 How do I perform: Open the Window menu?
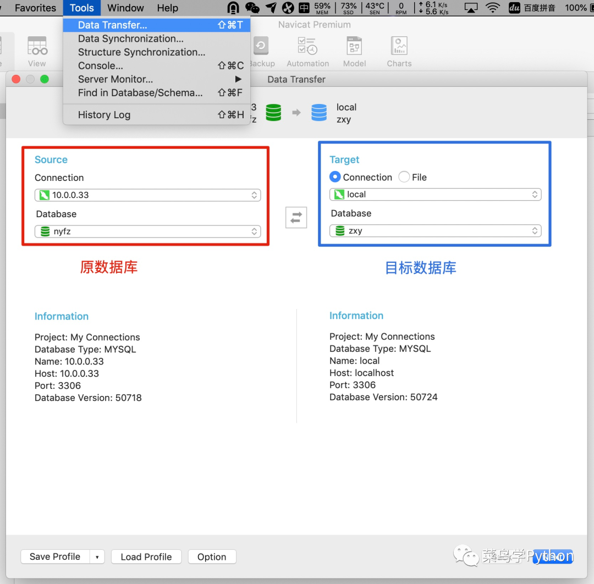(x=125, y=8)
